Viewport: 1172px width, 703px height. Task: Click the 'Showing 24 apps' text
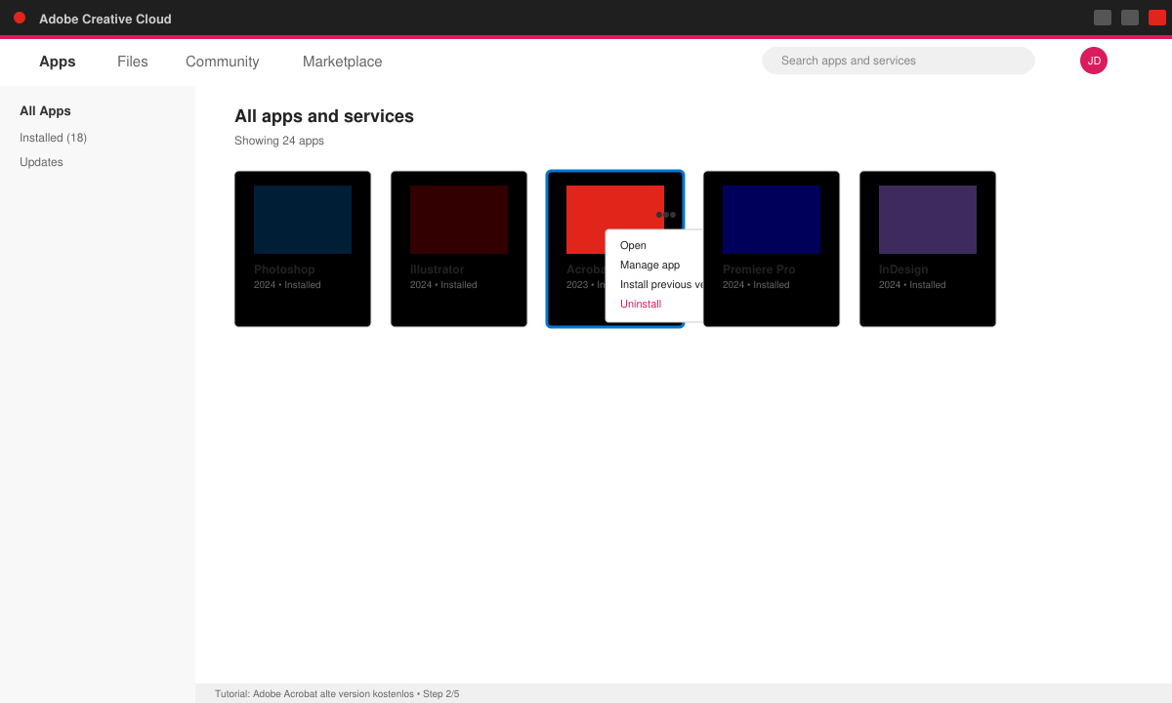279,141
